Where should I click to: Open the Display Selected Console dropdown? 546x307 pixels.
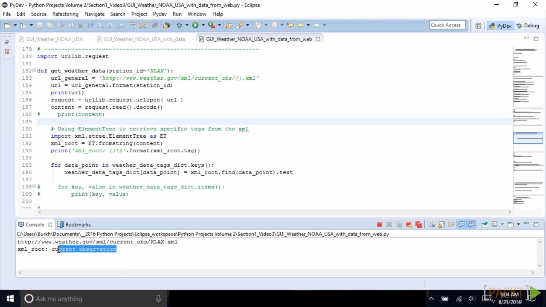502,224
